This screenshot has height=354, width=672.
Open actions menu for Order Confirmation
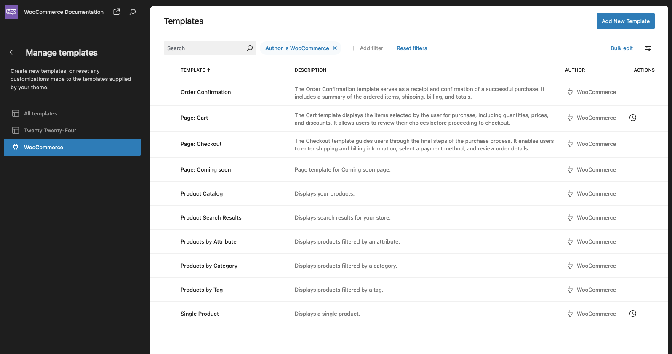coord(648,92)
